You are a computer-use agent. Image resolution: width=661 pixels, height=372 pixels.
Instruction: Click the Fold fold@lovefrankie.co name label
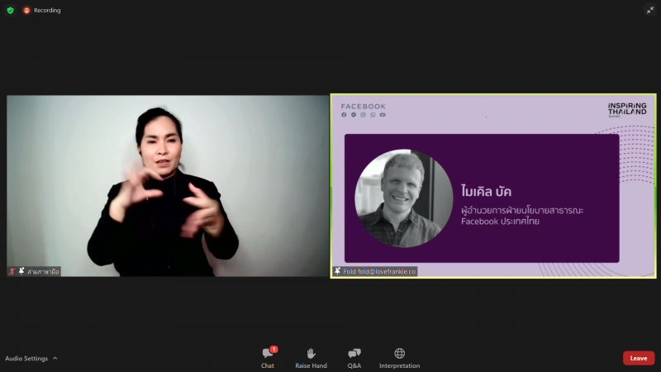pos(379,272)
